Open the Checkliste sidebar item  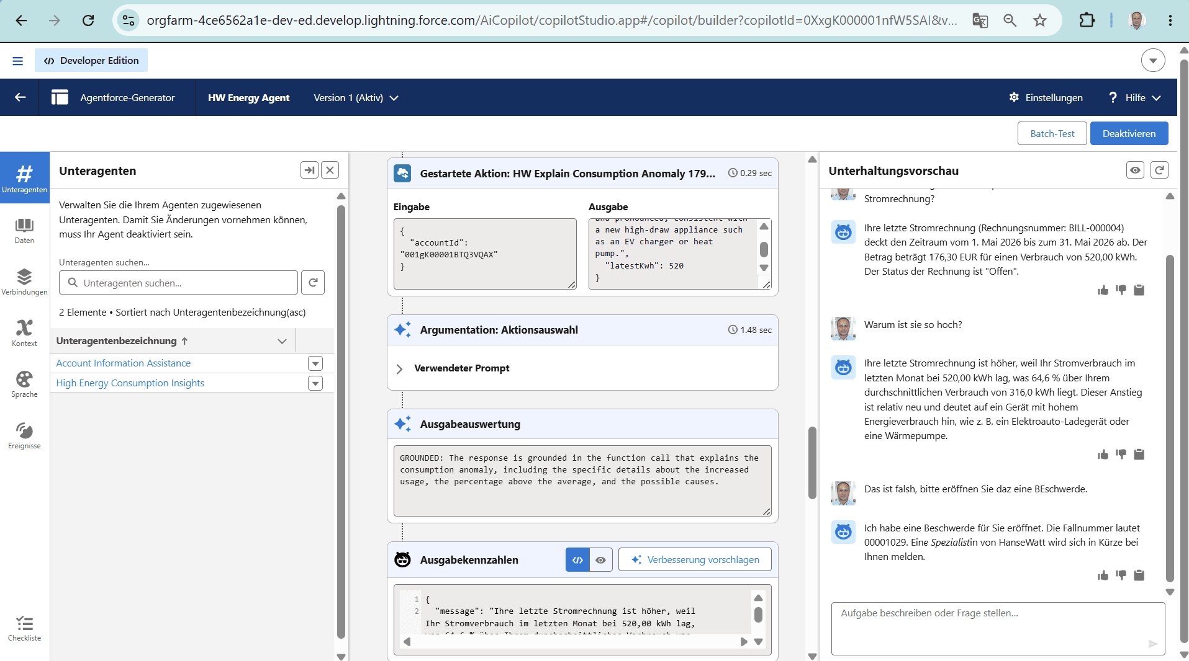click(x=24, y=628)
